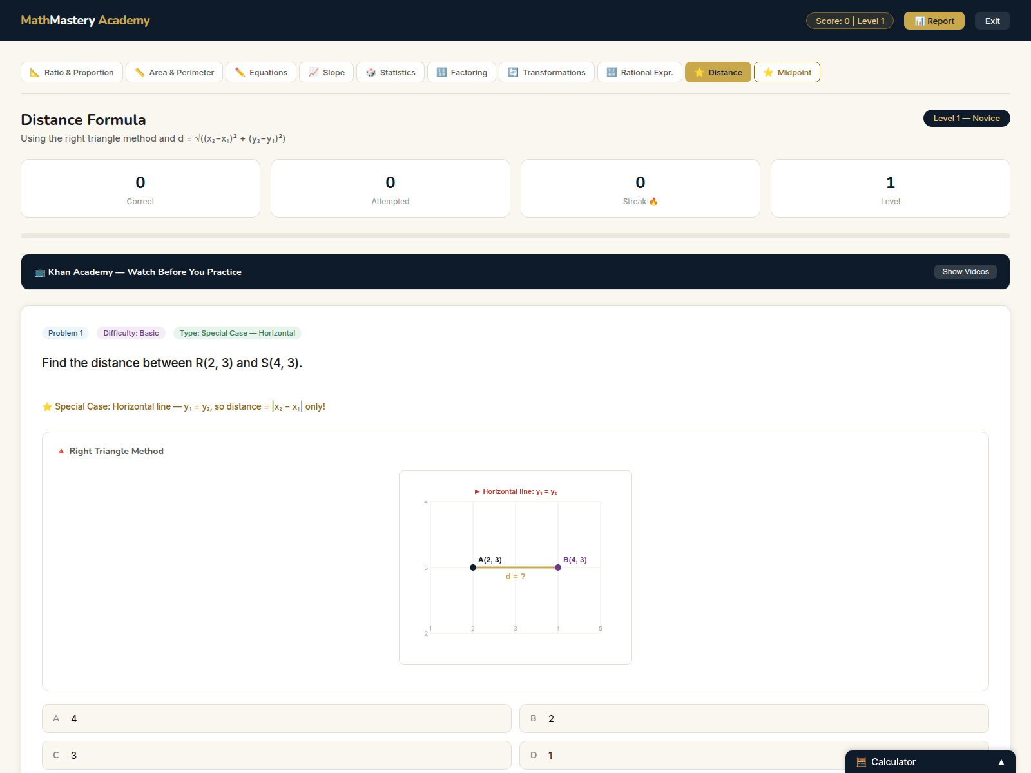Show Khan Academy videos
This screenshot has width=1031, height=773.
point(965,272)
